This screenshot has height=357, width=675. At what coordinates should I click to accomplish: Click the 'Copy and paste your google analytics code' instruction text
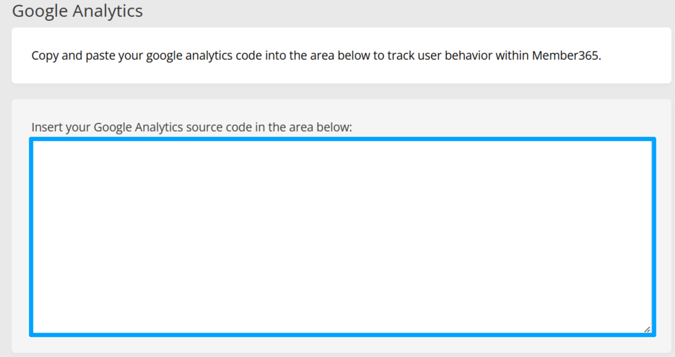coord(170,56)
